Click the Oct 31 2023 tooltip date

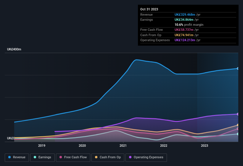pos(149,9)
